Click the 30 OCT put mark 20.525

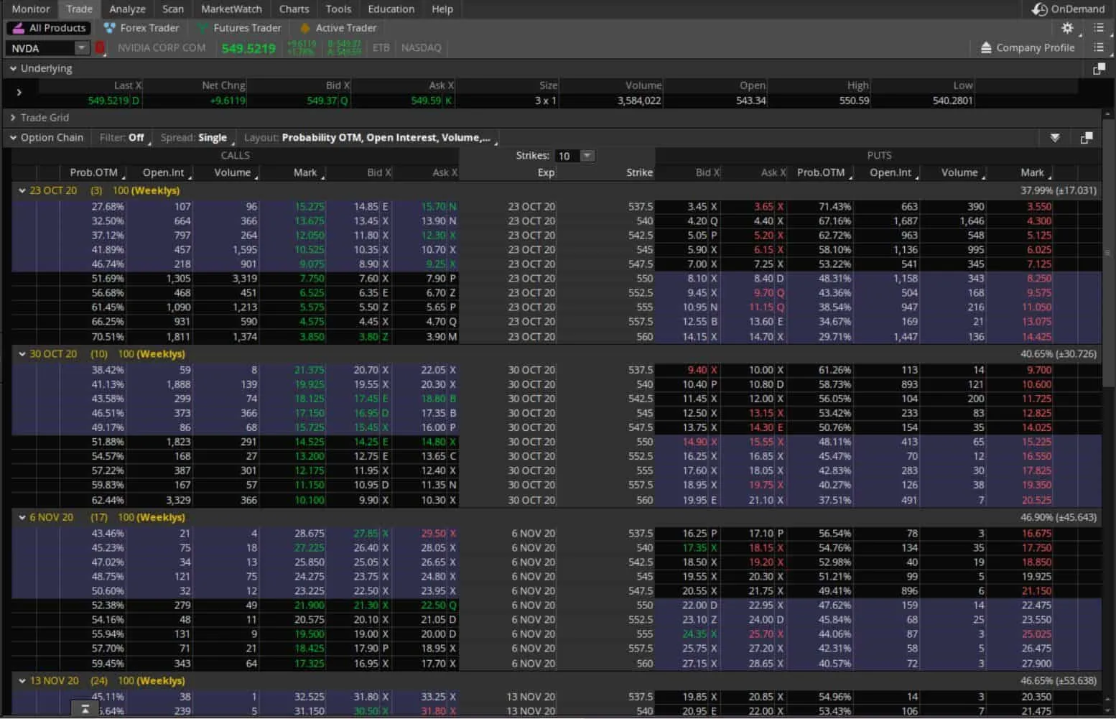click(x=1036, y=500)
